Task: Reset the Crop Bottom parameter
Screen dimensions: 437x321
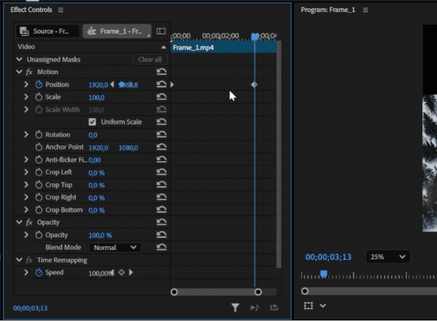Action: coord(161,210)
